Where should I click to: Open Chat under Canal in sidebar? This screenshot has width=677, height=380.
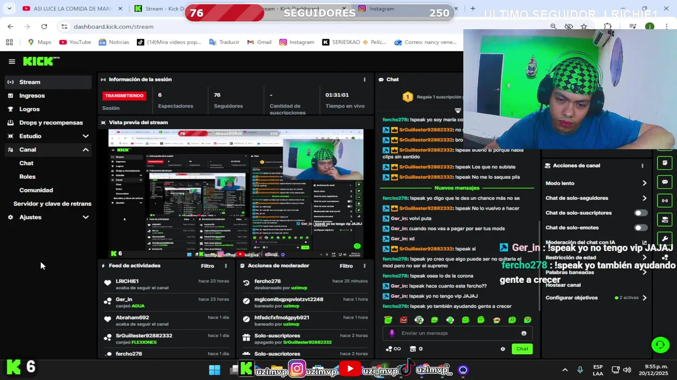coord(26,163)
